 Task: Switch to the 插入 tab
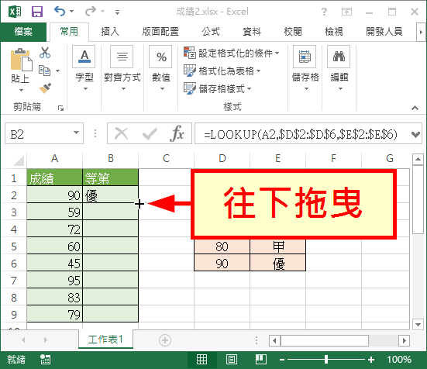(110, 32)
